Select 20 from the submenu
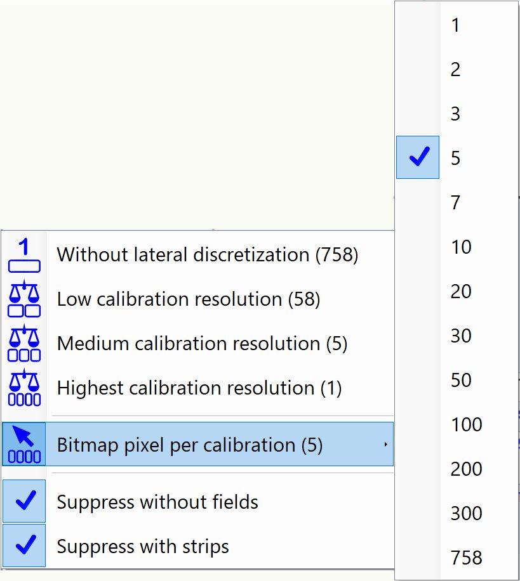The height and width of the screenshot is (581, 520). pos(461,291)
